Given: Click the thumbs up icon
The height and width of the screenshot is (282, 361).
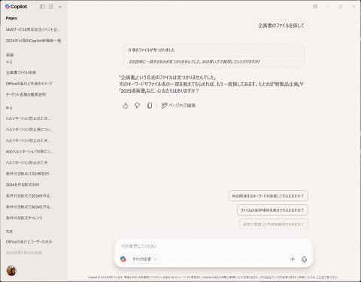Looking at the screenshot, I should [x=126, y=106].
